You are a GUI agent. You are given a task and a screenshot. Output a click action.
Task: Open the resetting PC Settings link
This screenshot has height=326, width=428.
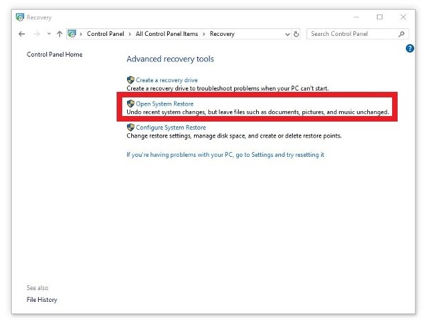coord(225,155)
